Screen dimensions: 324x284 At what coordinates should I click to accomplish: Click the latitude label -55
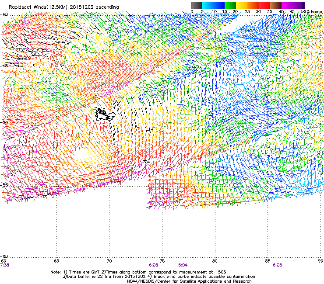(4, 185)
